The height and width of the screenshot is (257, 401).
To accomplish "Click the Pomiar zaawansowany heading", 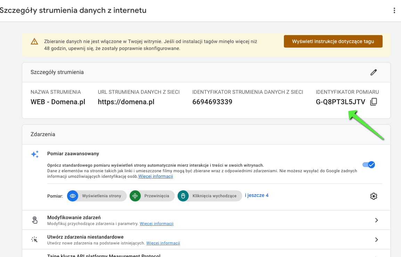I will 73,154.
